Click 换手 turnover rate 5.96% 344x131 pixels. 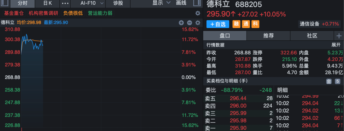(289, 66)
